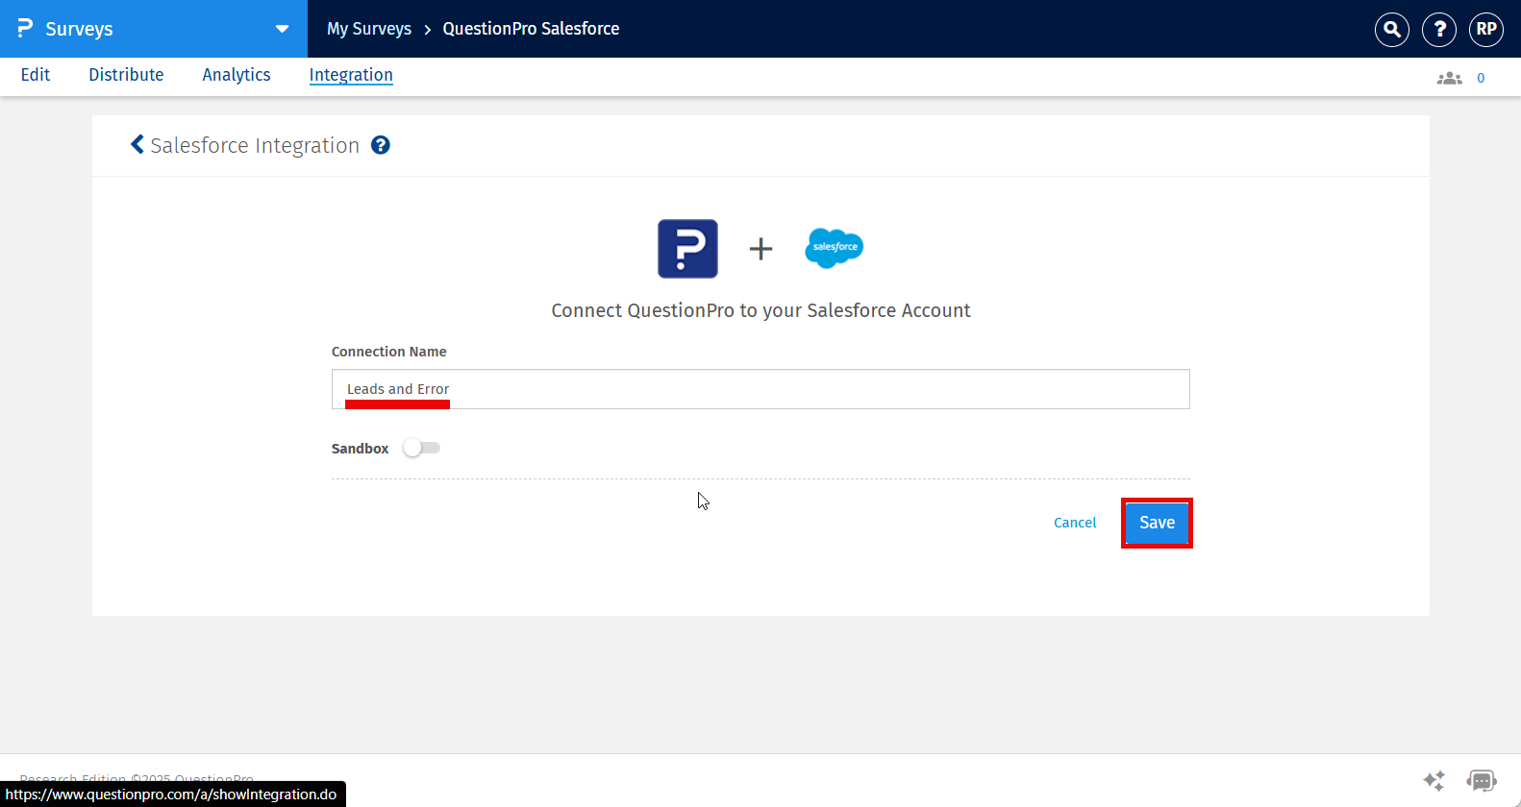
Task: Expand the Surveys product dropdown arrow
Action: click(x=282, y=29)
